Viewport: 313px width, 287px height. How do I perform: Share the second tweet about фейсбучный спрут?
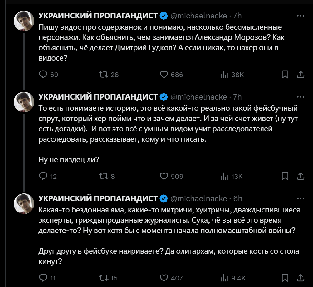tap(300, 176)
